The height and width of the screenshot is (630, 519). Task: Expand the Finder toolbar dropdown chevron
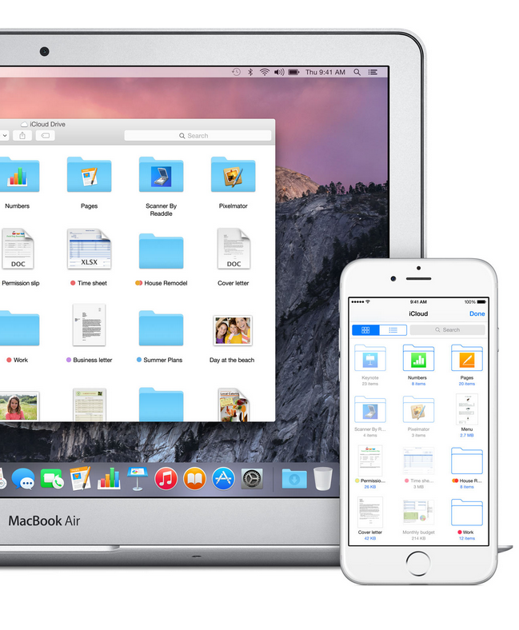pos(5,136)
